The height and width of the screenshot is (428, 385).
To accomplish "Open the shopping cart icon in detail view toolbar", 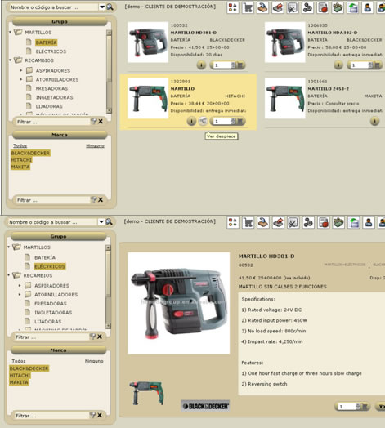I will coord(248,222).
